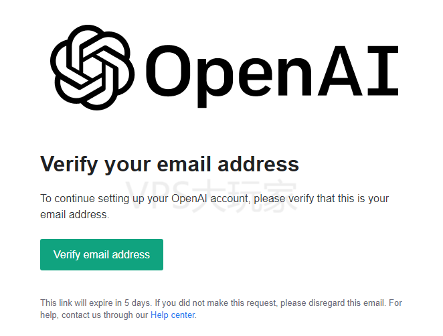Click the faint VPS watermark text
Screen dimensions: 443x336
211,195
